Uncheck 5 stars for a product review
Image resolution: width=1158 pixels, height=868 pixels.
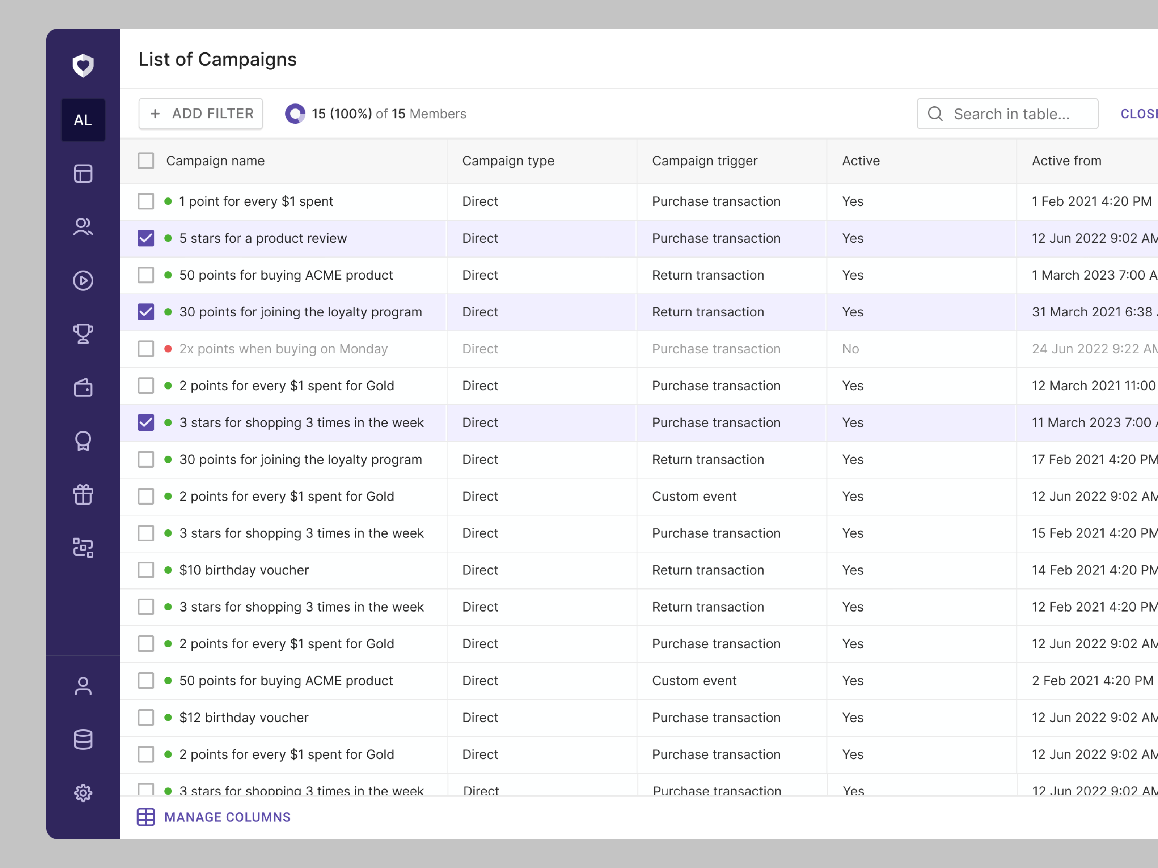145,238
